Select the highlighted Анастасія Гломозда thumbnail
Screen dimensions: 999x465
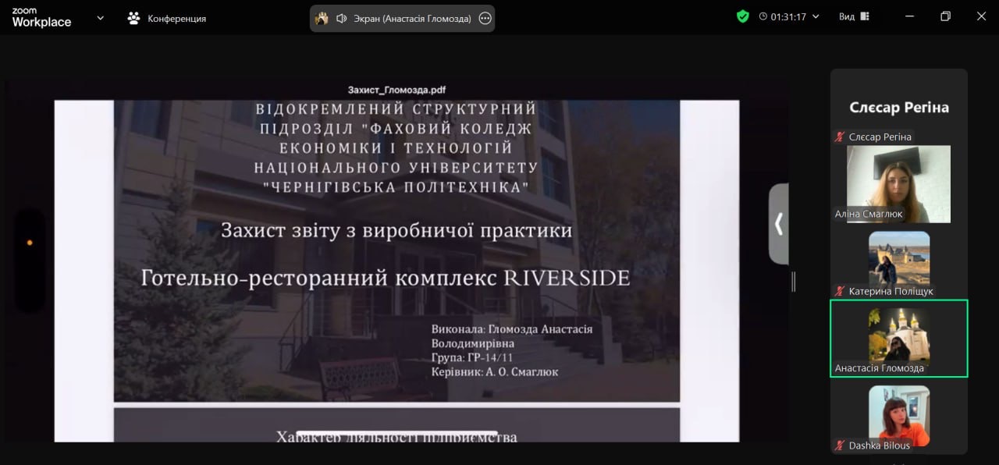point(899,339)
